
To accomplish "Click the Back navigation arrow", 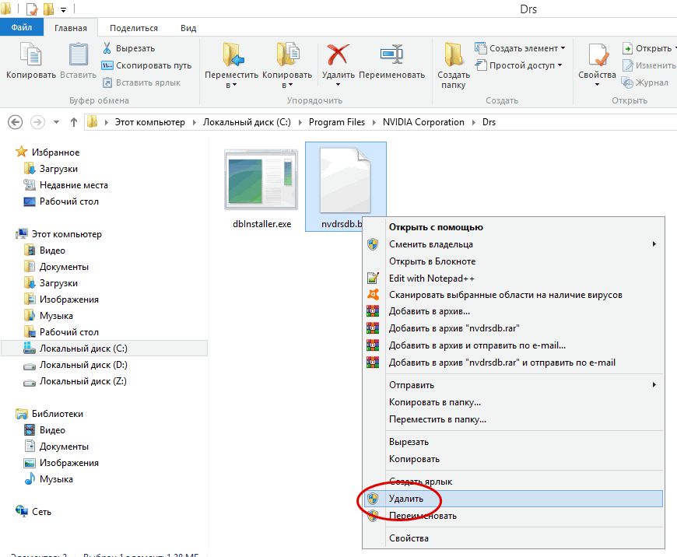I will [x=15, y=122].
